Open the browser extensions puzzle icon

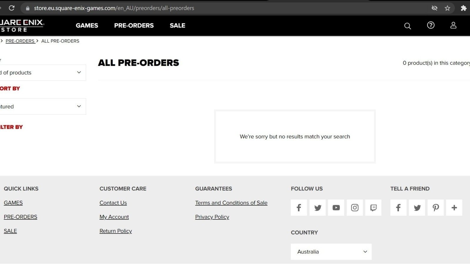pyautogui.click(x=464, y=8)
